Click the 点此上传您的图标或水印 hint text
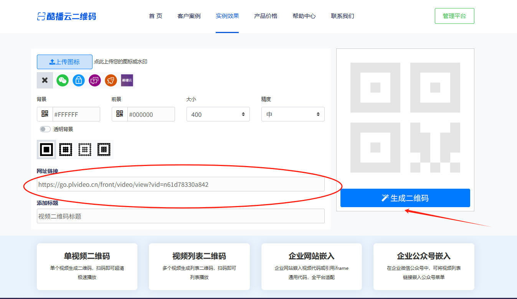Viewport: 517px width, 299px height. pyautogui.click(x=121, y=61)
